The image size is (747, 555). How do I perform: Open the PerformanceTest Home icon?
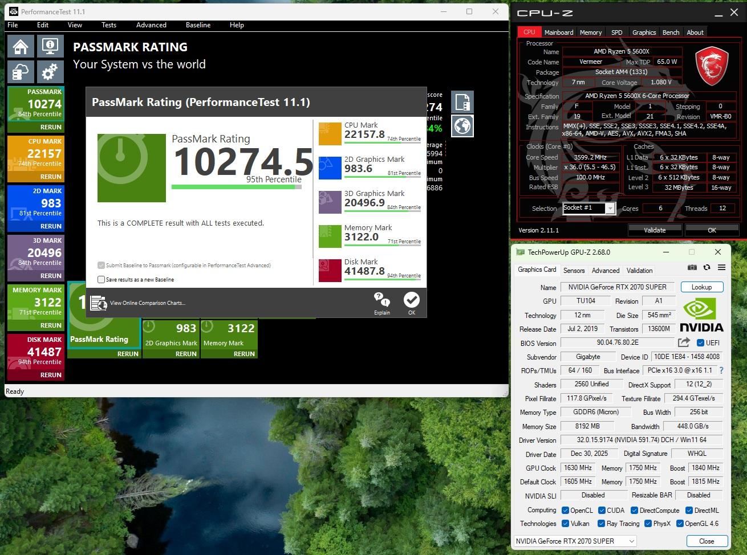point(21,47)
